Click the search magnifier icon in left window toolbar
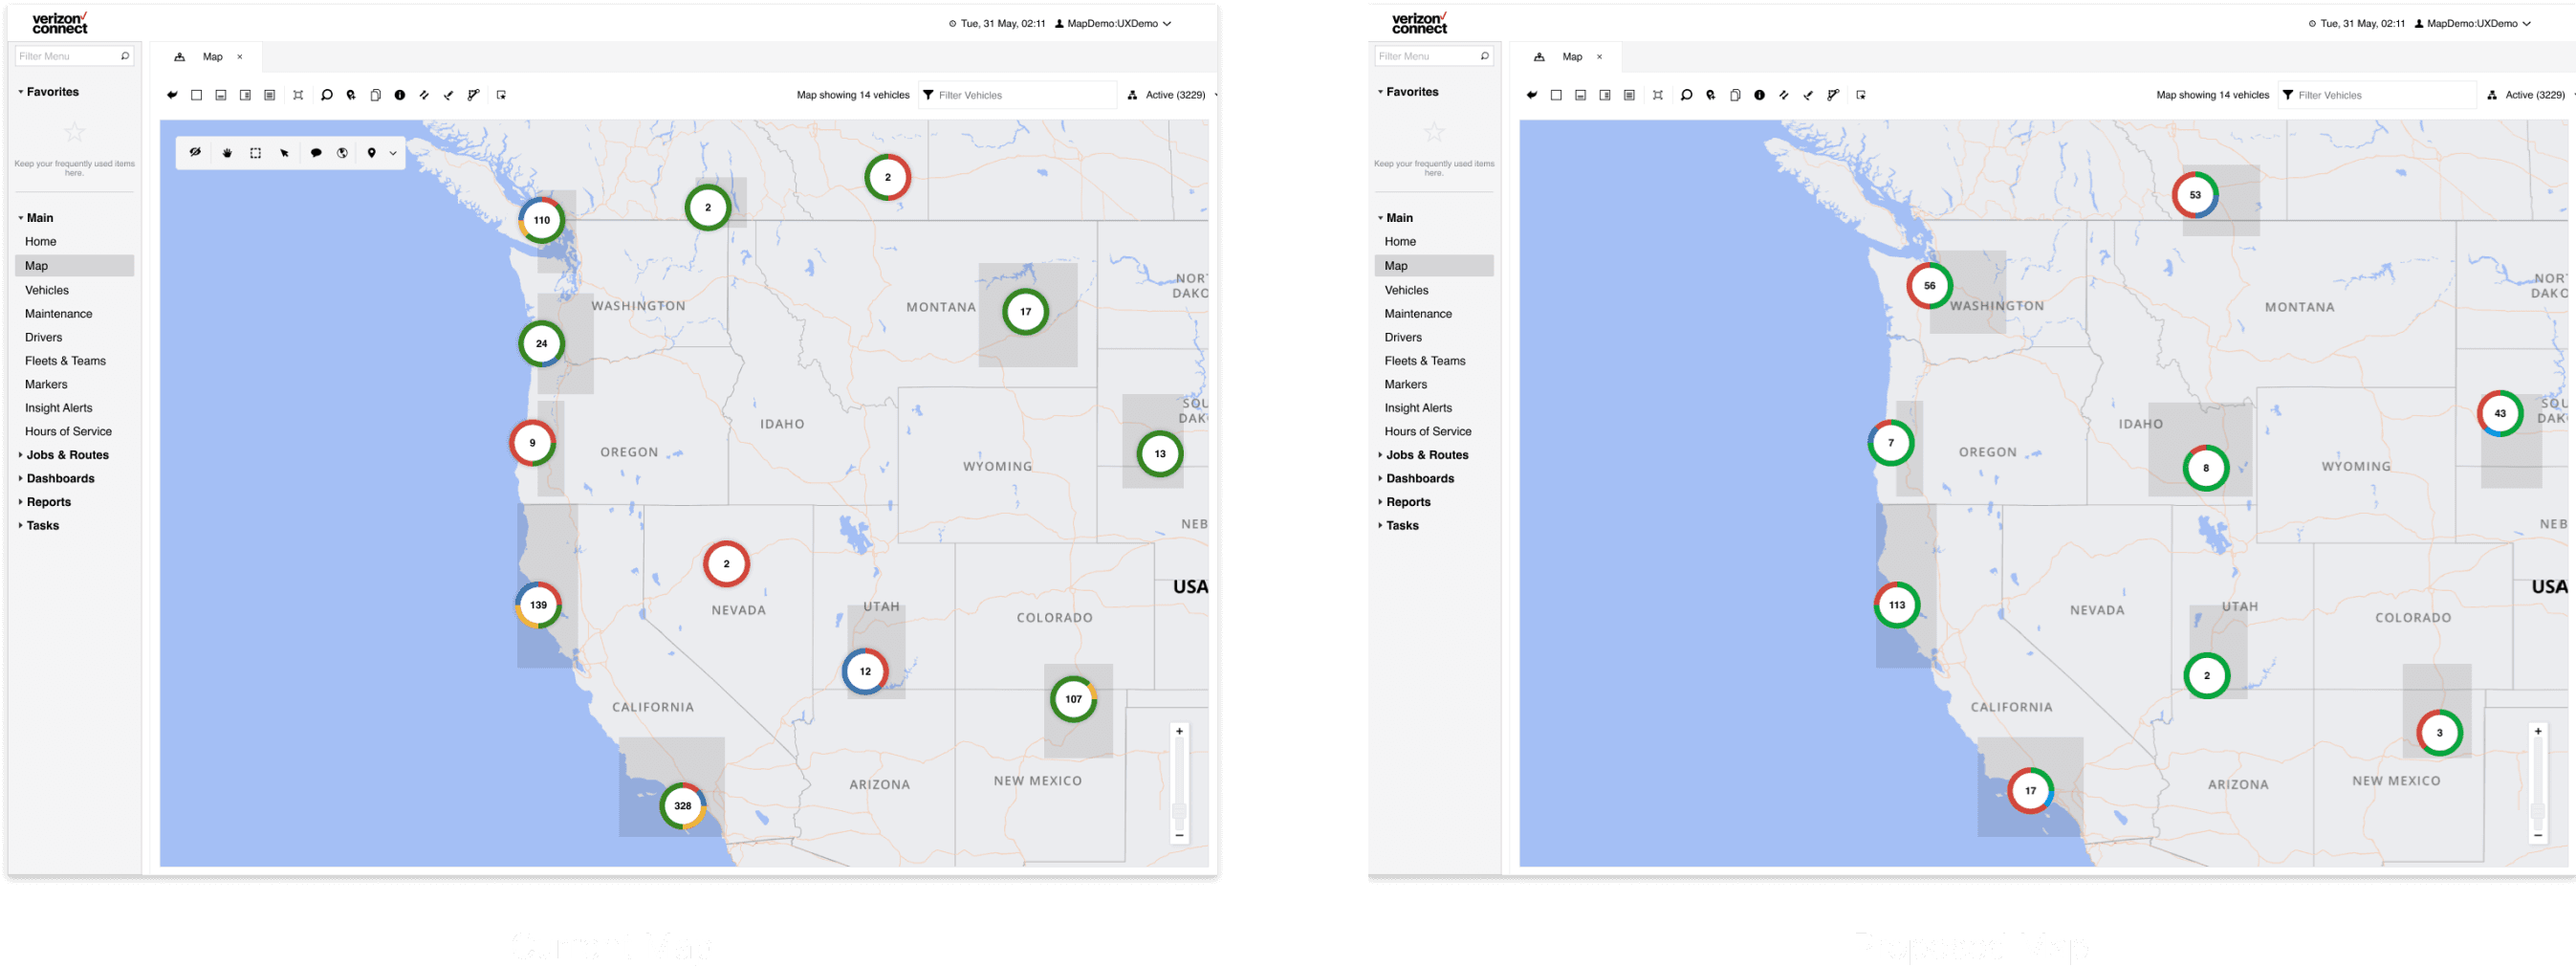The height and width of the screenshot is (967, 2576). pyautogui.click(x=327, y=95)
